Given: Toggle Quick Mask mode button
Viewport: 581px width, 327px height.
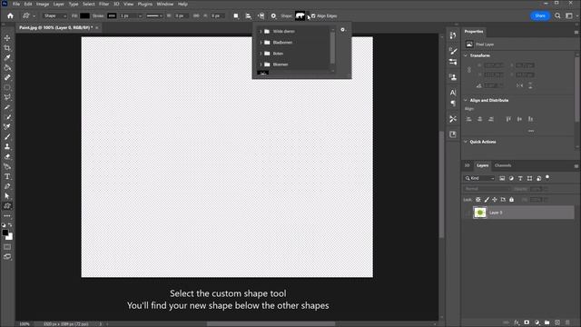Looking at the screenshot, I should point(7,247).
